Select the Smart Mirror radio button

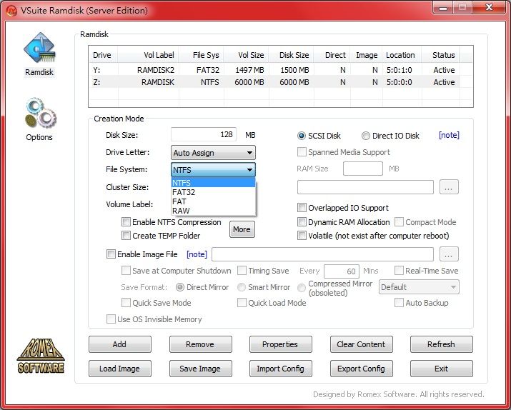tap(242, 287)
